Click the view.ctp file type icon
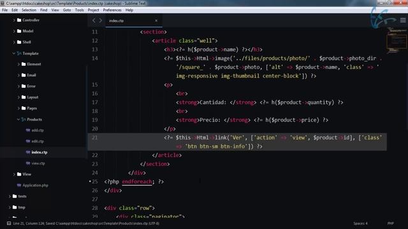Viewport: 408px width, 229px height. [x=28, y=163]
